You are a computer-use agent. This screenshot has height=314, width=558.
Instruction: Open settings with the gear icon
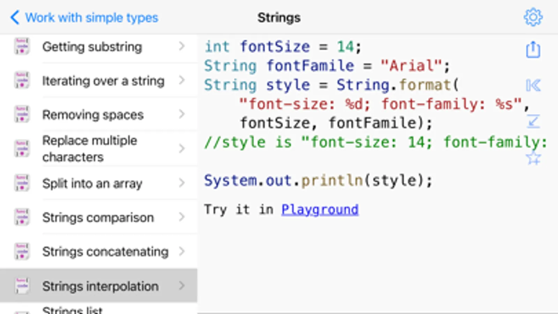[x=533, y=17]
